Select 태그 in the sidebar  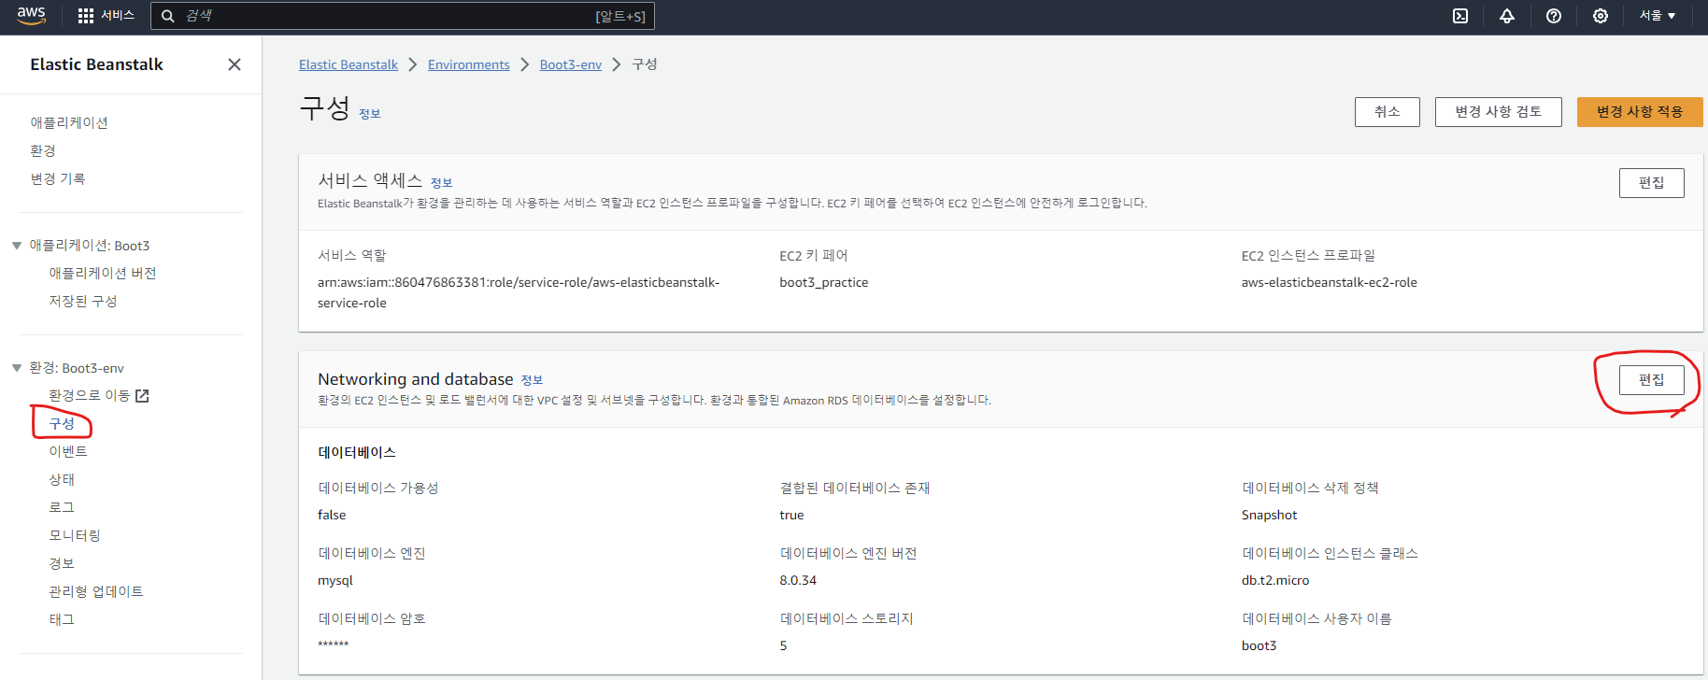62,619
